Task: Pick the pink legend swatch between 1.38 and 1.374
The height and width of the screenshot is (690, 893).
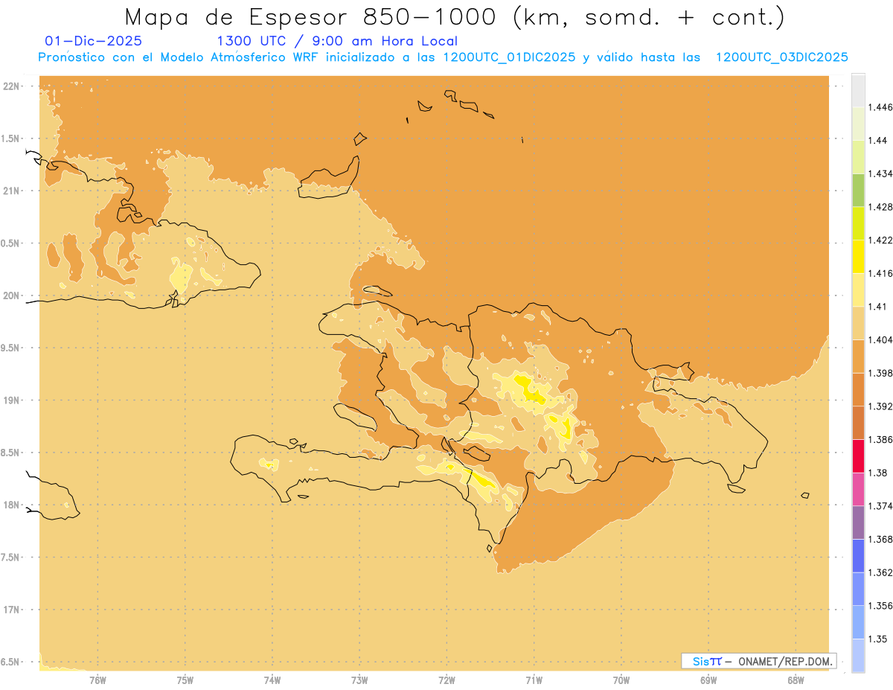Action: 858,489
